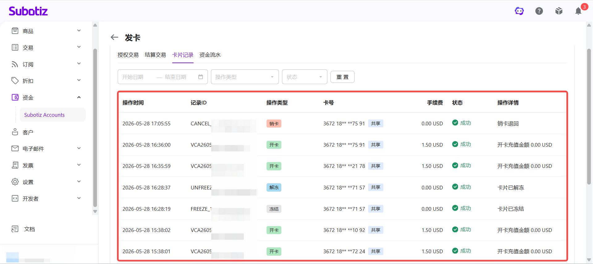Switch to the 结算交易 tab
Viewport: 593px width, 264px height.
(155, 55)
